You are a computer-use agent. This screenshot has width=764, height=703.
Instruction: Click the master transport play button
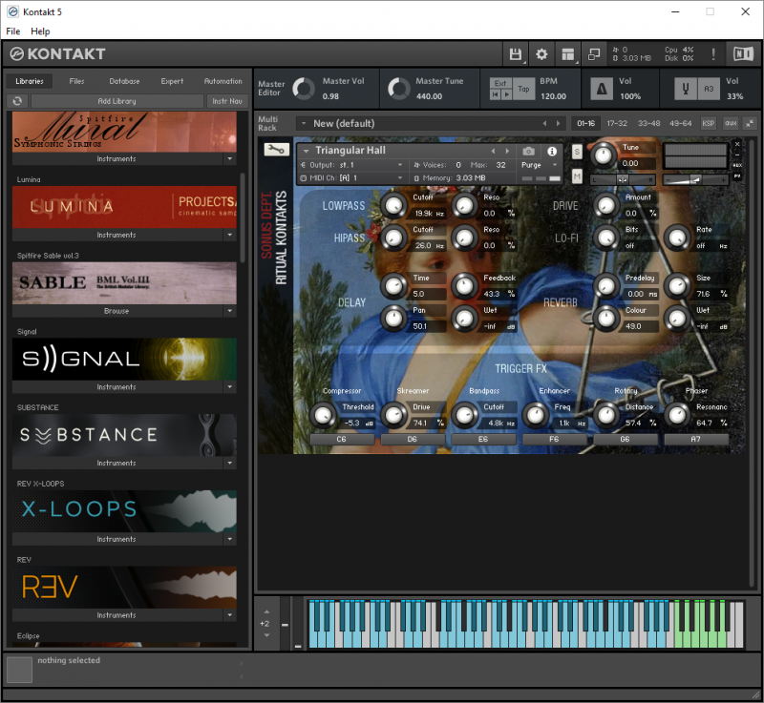(507, 94)
